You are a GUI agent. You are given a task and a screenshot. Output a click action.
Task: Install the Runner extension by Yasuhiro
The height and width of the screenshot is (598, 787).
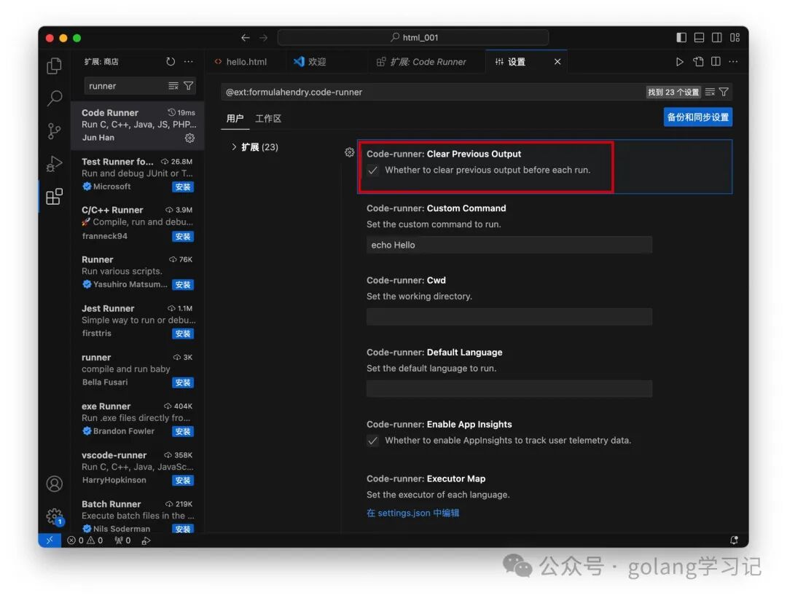click(x=183, y=285)
